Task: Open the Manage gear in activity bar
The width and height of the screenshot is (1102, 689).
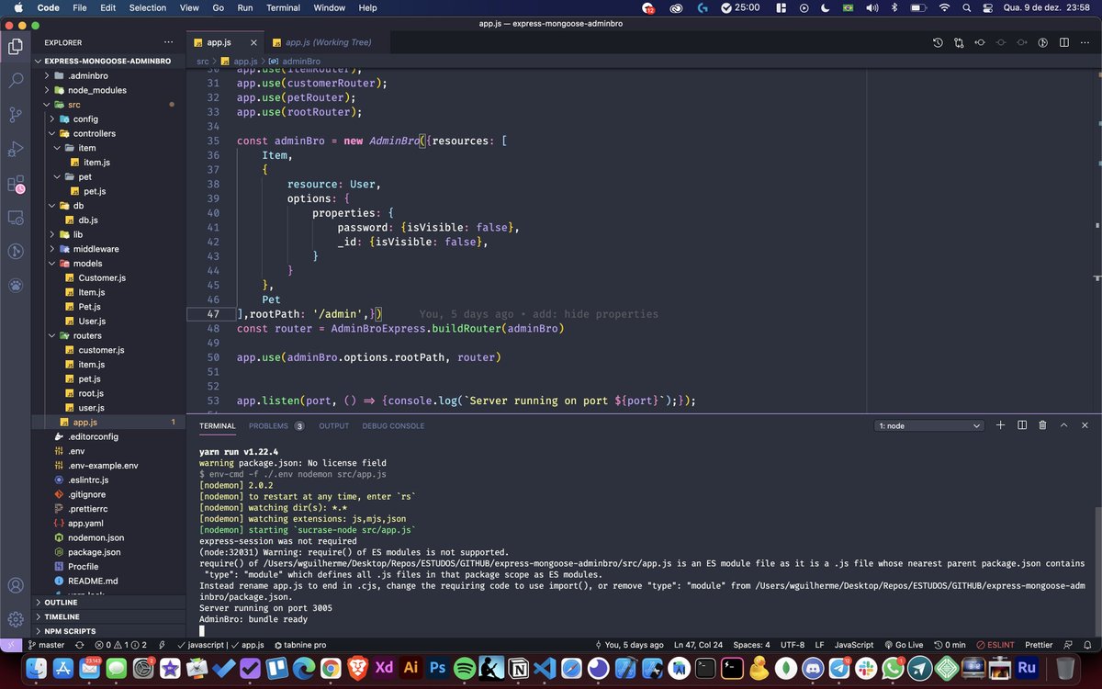Action: (x=16, y=619)
